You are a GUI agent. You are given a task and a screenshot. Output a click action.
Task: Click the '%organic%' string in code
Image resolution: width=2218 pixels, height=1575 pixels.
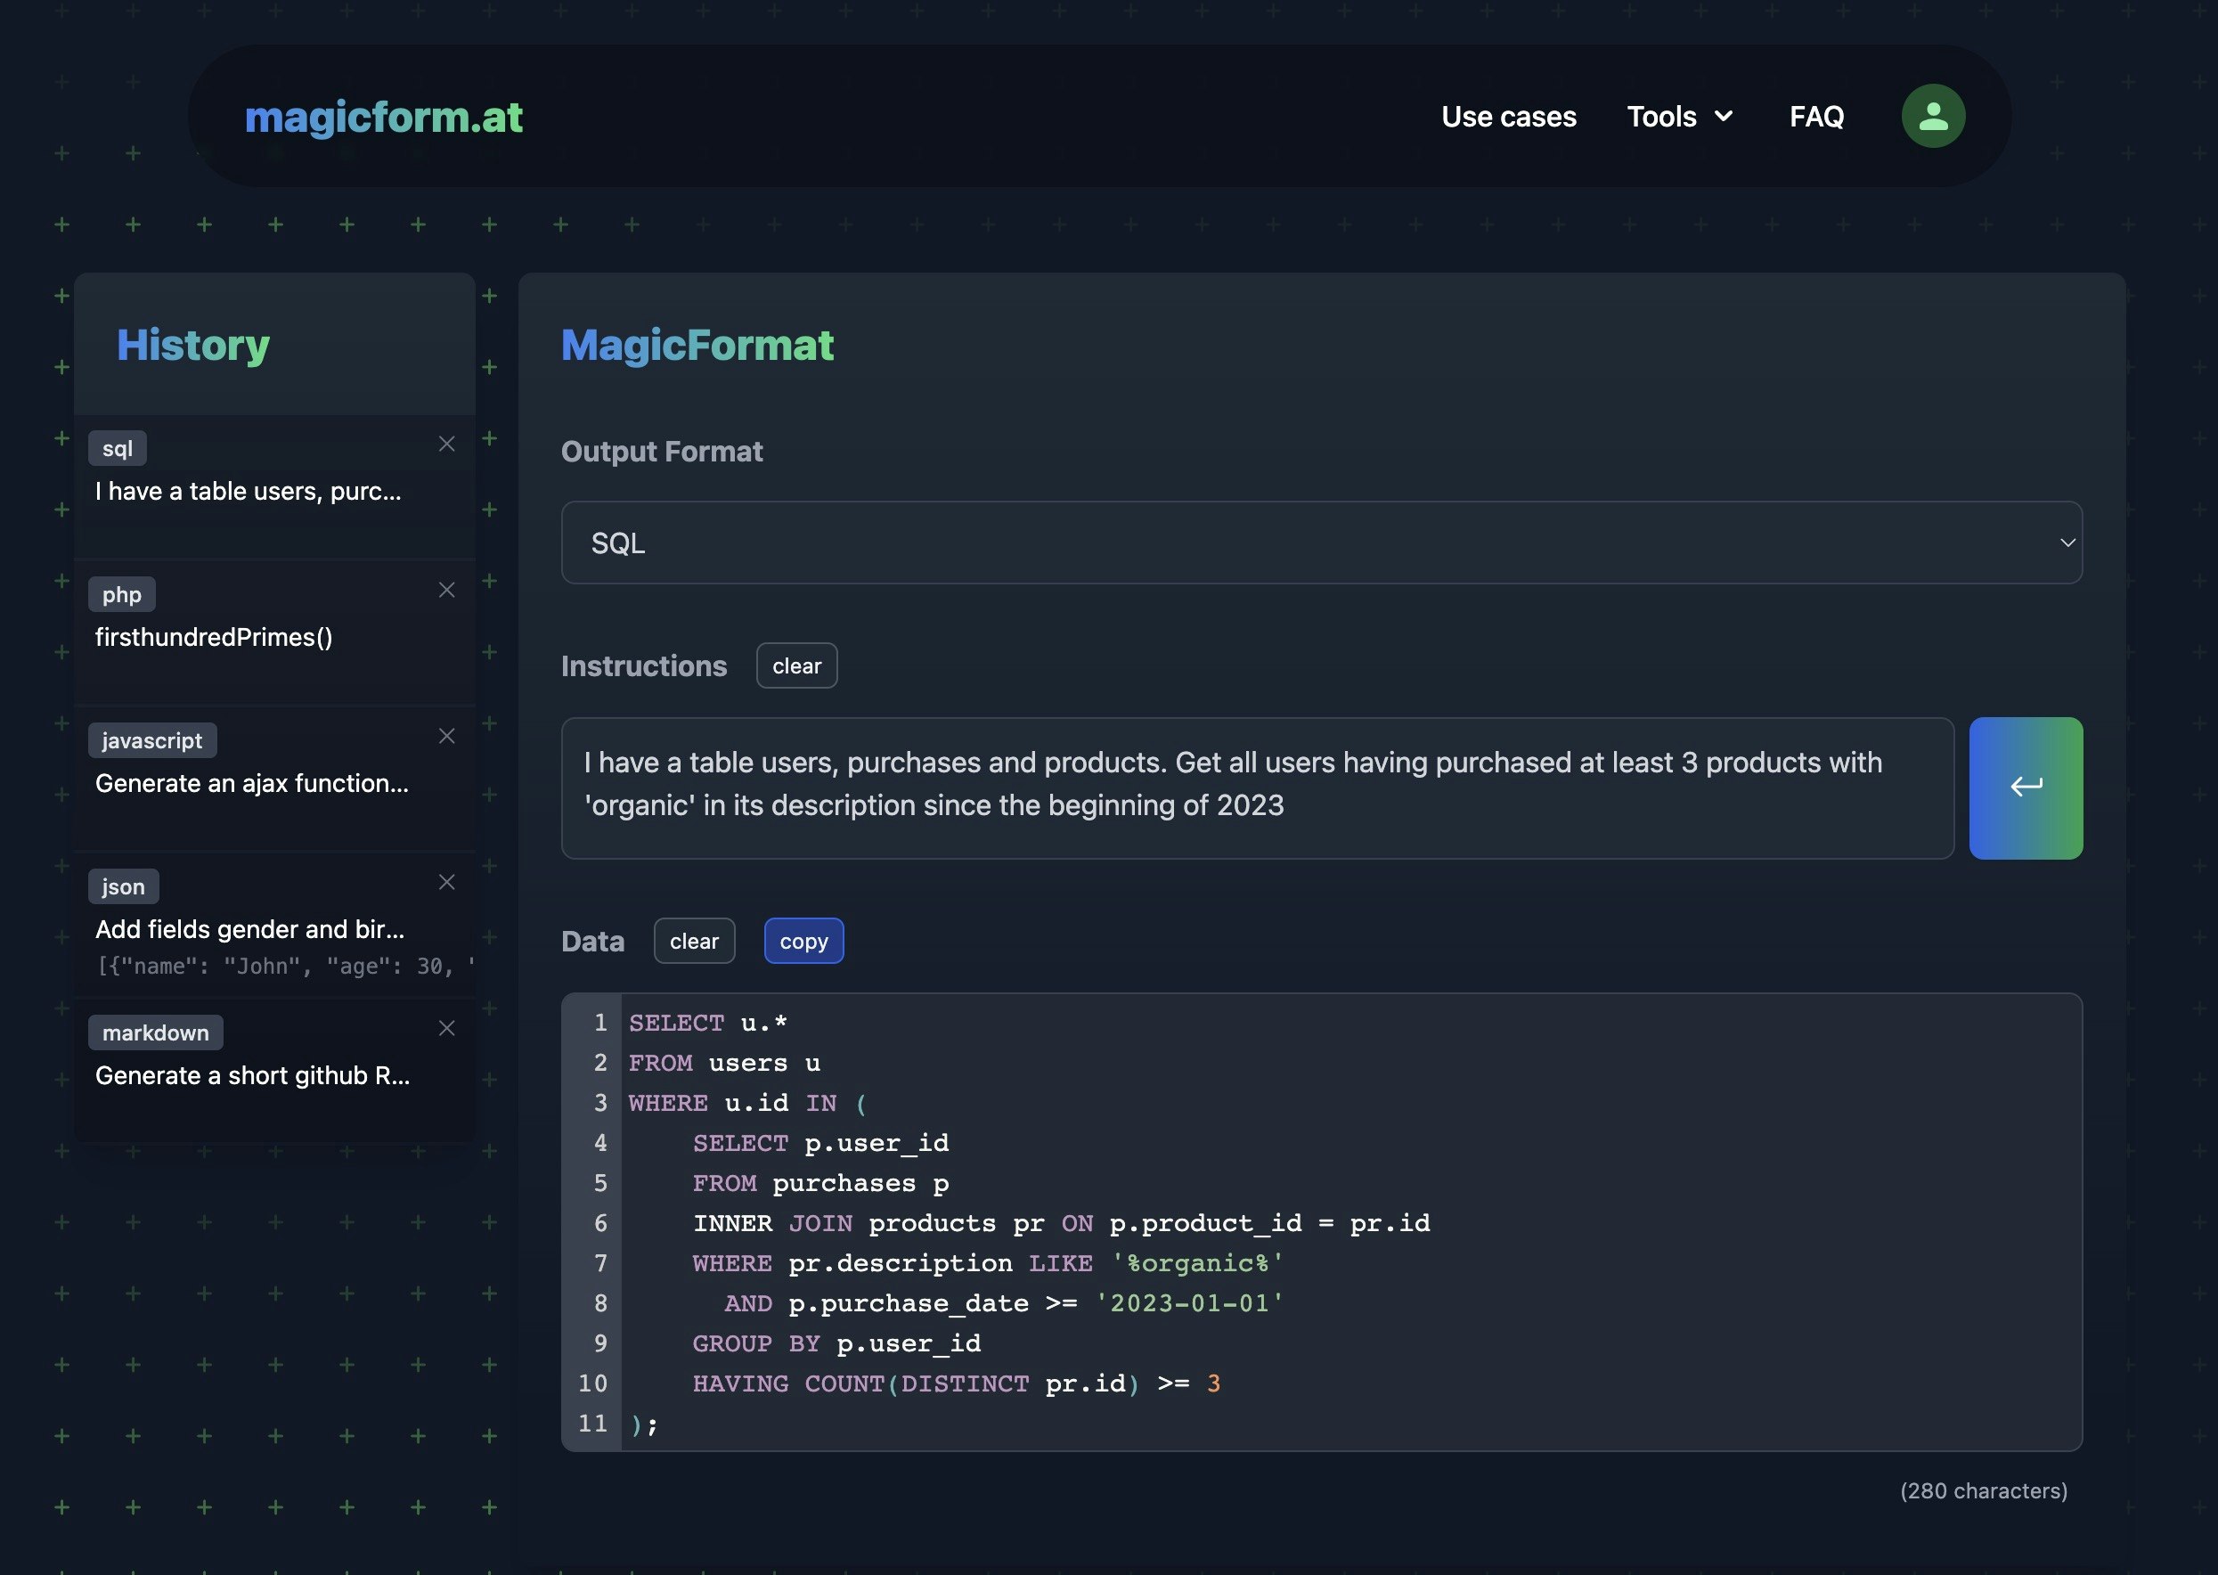click(x=1198, y=1264)
